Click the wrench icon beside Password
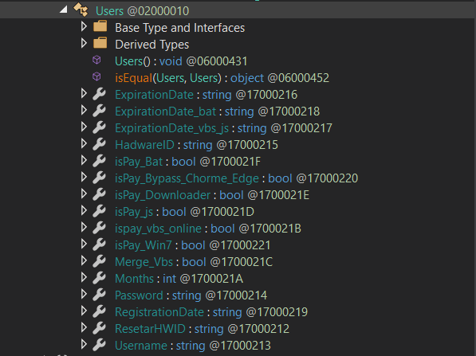 point(99,295)
